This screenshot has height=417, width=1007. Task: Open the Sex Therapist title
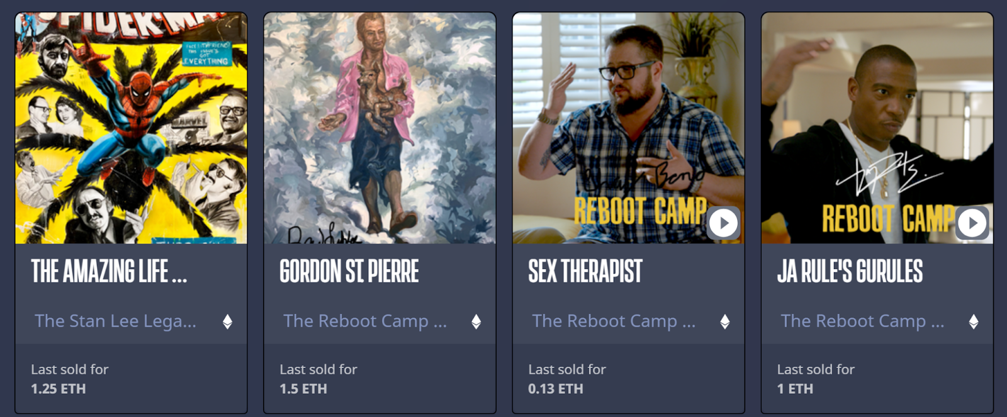click(x=585, y=272)
